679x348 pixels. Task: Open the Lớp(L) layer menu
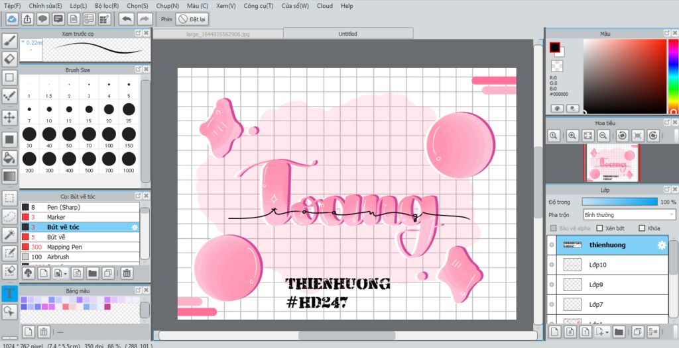78,6
